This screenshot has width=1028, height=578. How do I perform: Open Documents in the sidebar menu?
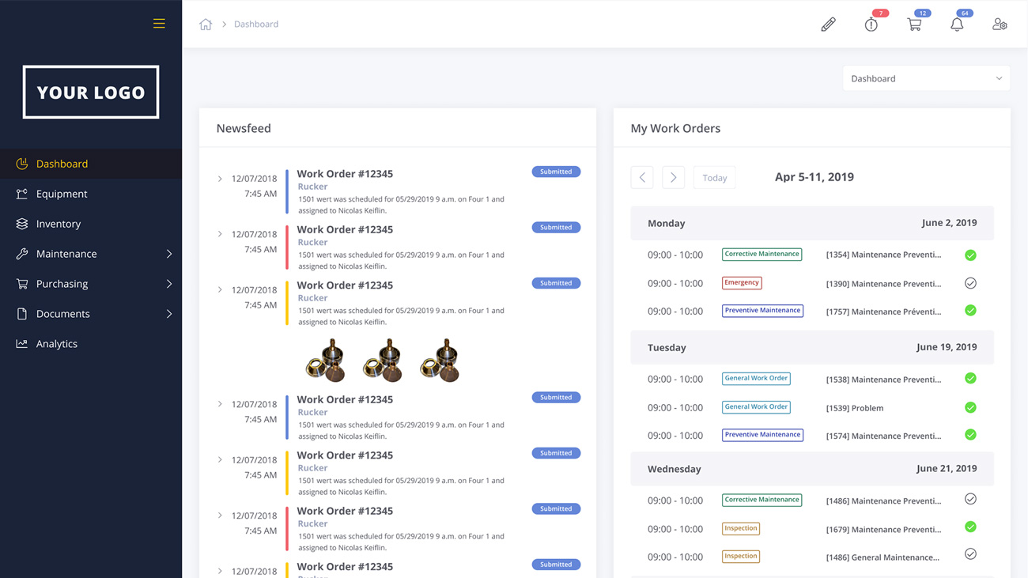click(63, 314)
